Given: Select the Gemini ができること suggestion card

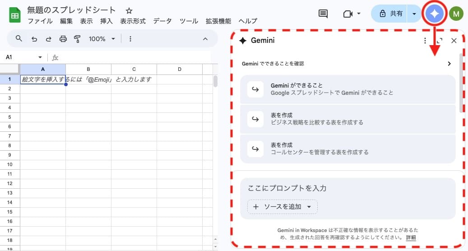Looking at the screenshot, I should [348, 89].
